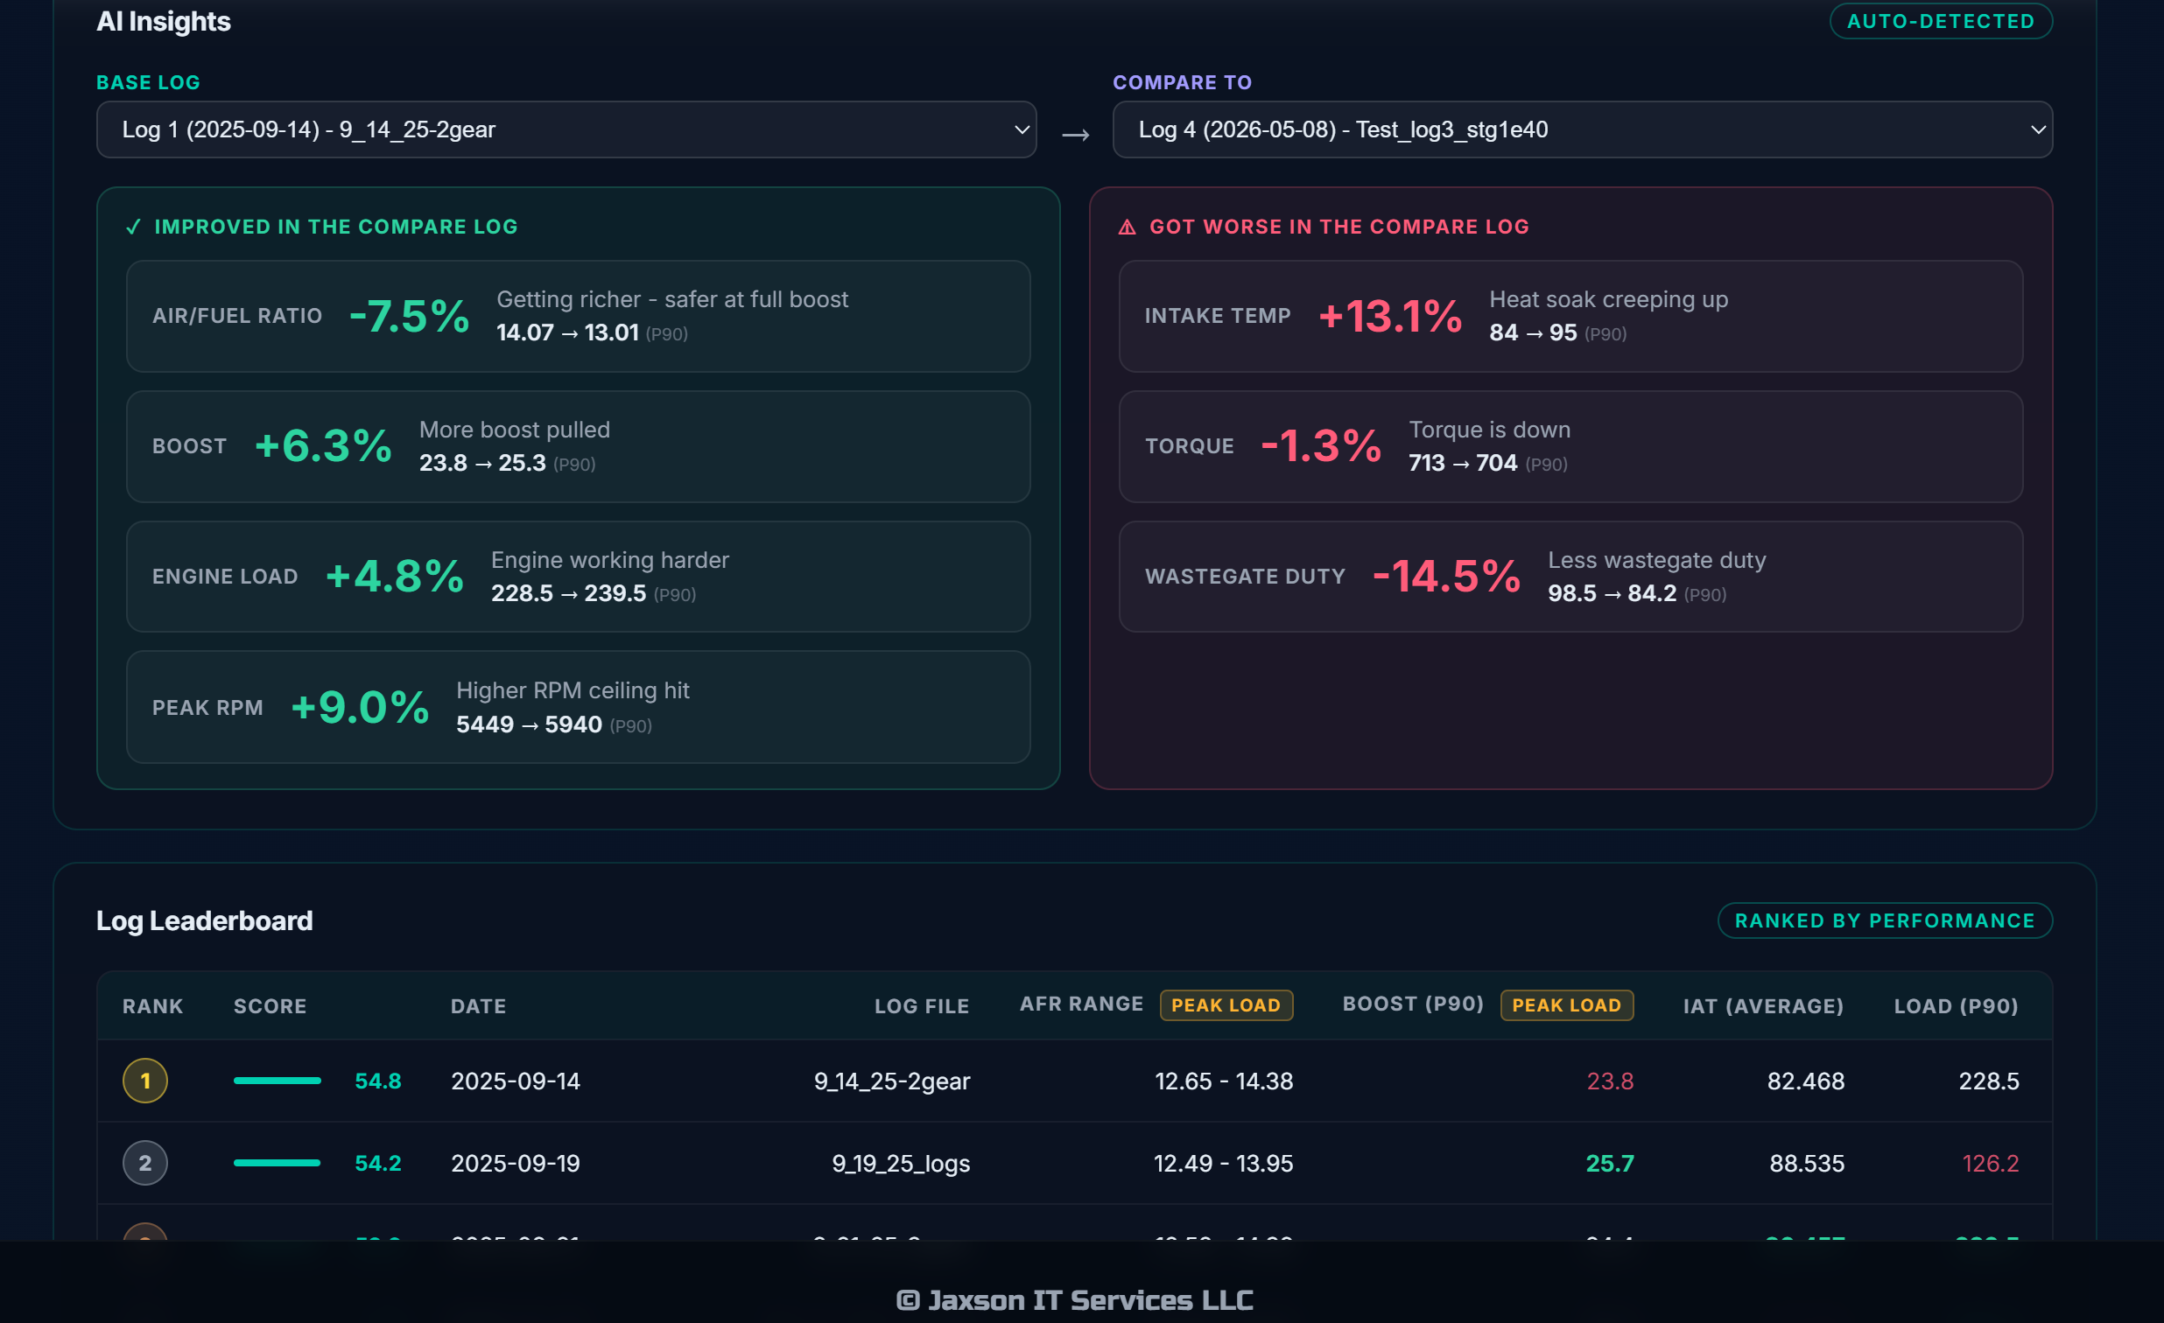Image resolution: width=2164 pixels, height=1323 pixels.
Task: Click the score bar for 54.8
Action: click(278, 1081)
